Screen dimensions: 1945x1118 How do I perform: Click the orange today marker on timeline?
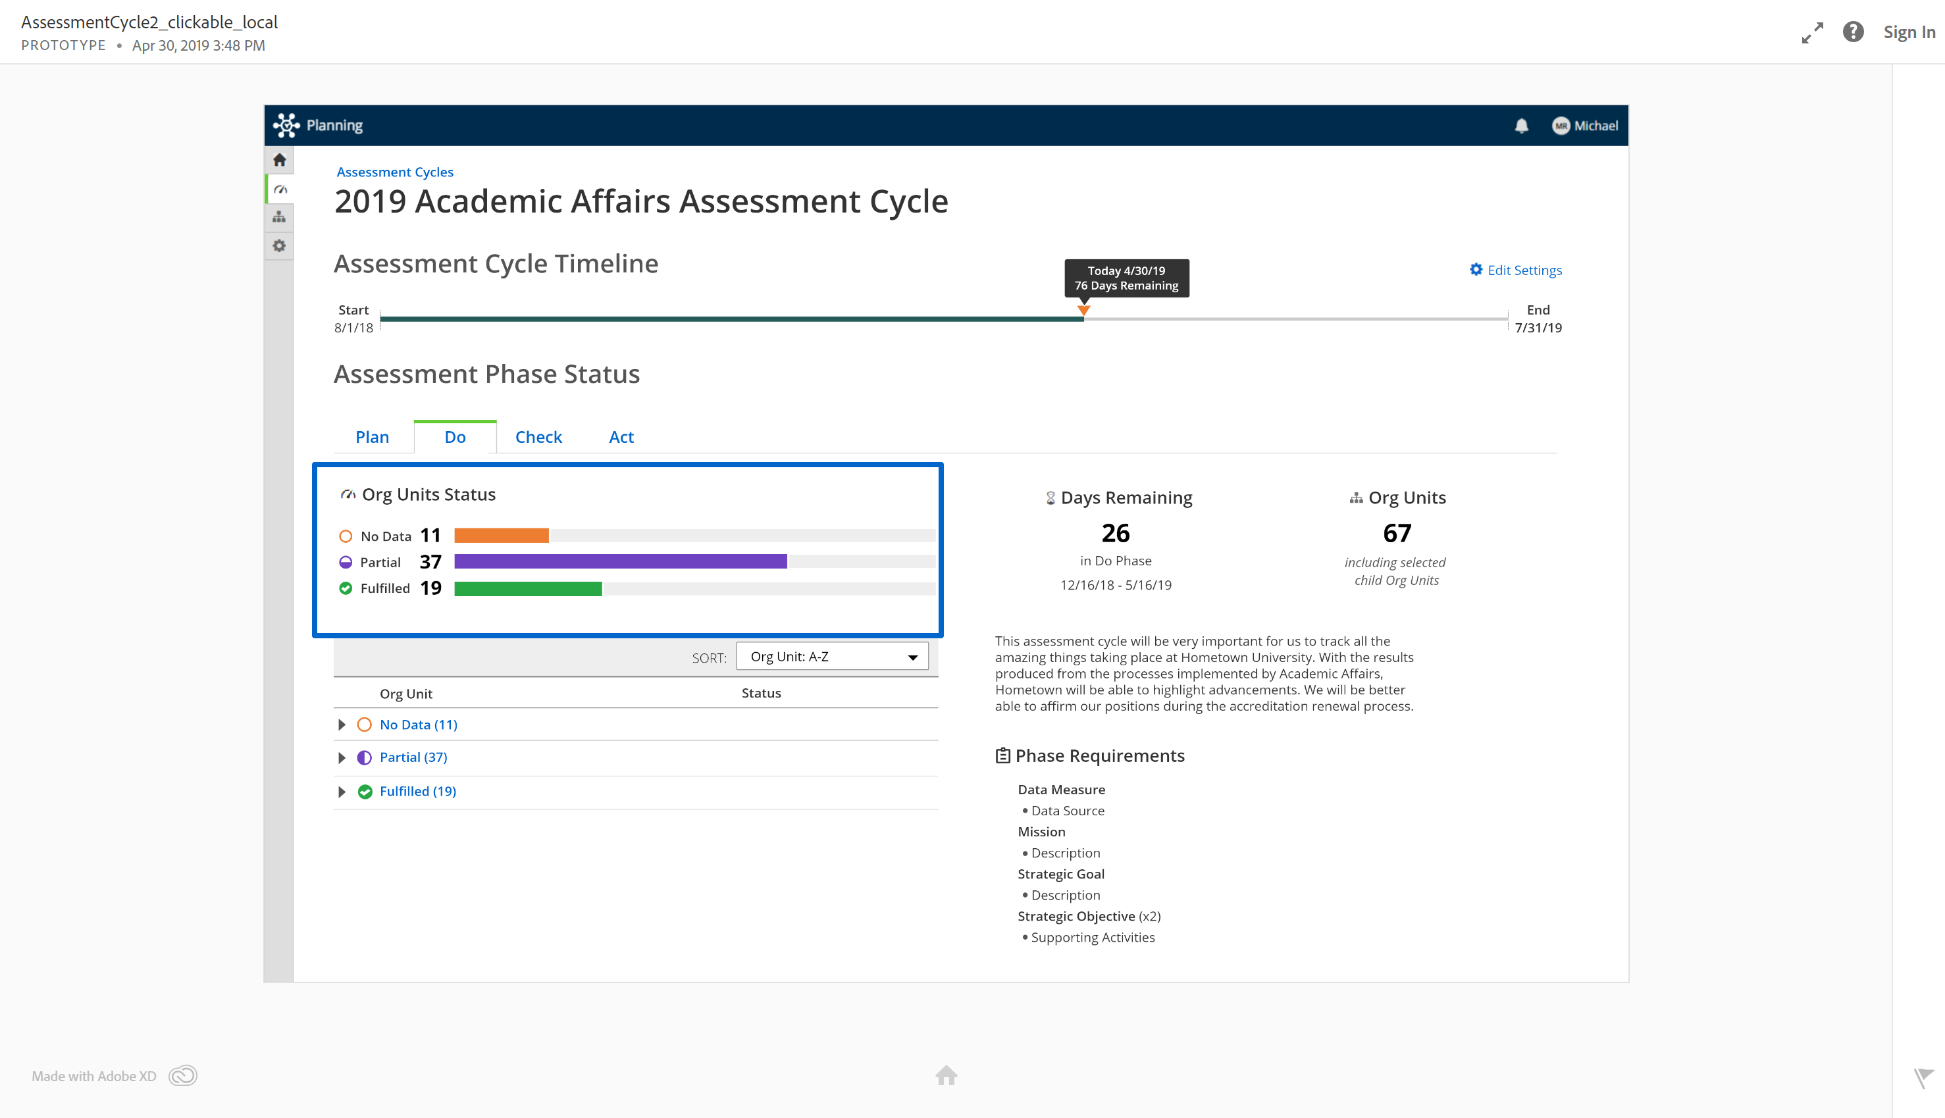[x=1083, y=310]
